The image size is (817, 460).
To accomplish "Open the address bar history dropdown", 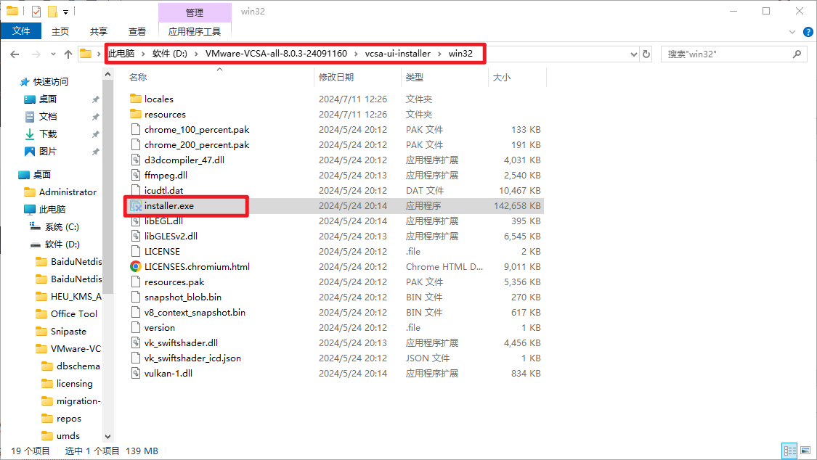I will [x=632, y=54].
